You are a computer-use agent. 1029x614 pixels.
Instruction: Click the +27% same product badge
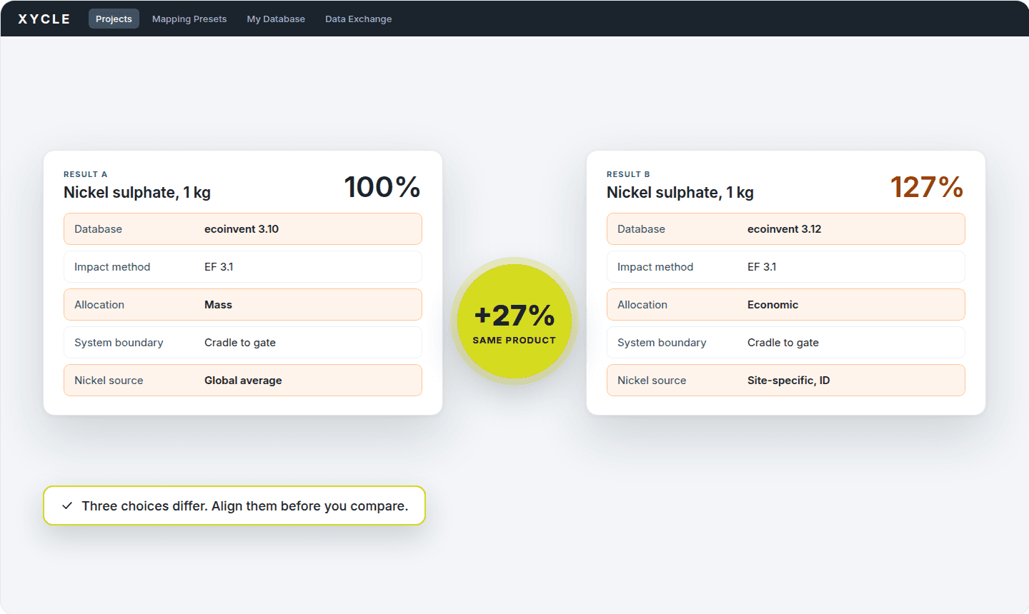tap(514, 321)
